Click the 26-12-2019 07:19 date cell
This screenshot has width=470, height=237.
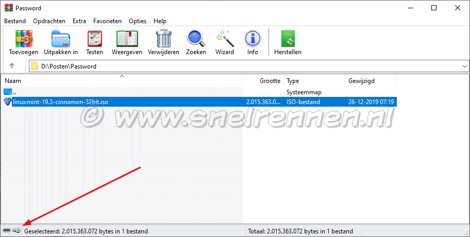tap(371, 102)
